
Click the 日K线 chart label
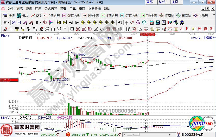[5, 36]
